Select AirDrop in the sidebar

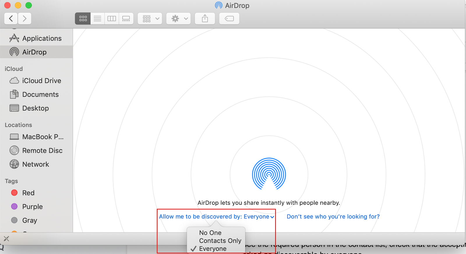click(x=36, y=52)
